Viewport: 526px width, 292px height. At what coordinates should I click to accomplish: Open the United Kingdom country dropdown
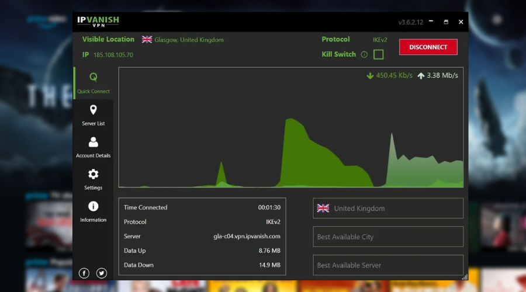pos(388,208)
